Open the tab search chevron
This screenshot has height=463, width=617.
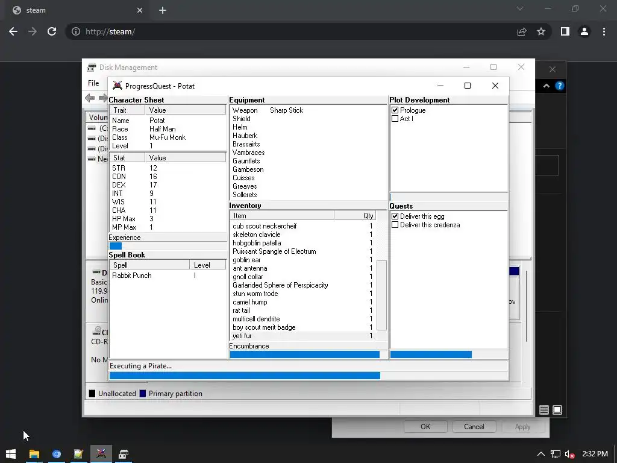point(520,8)
